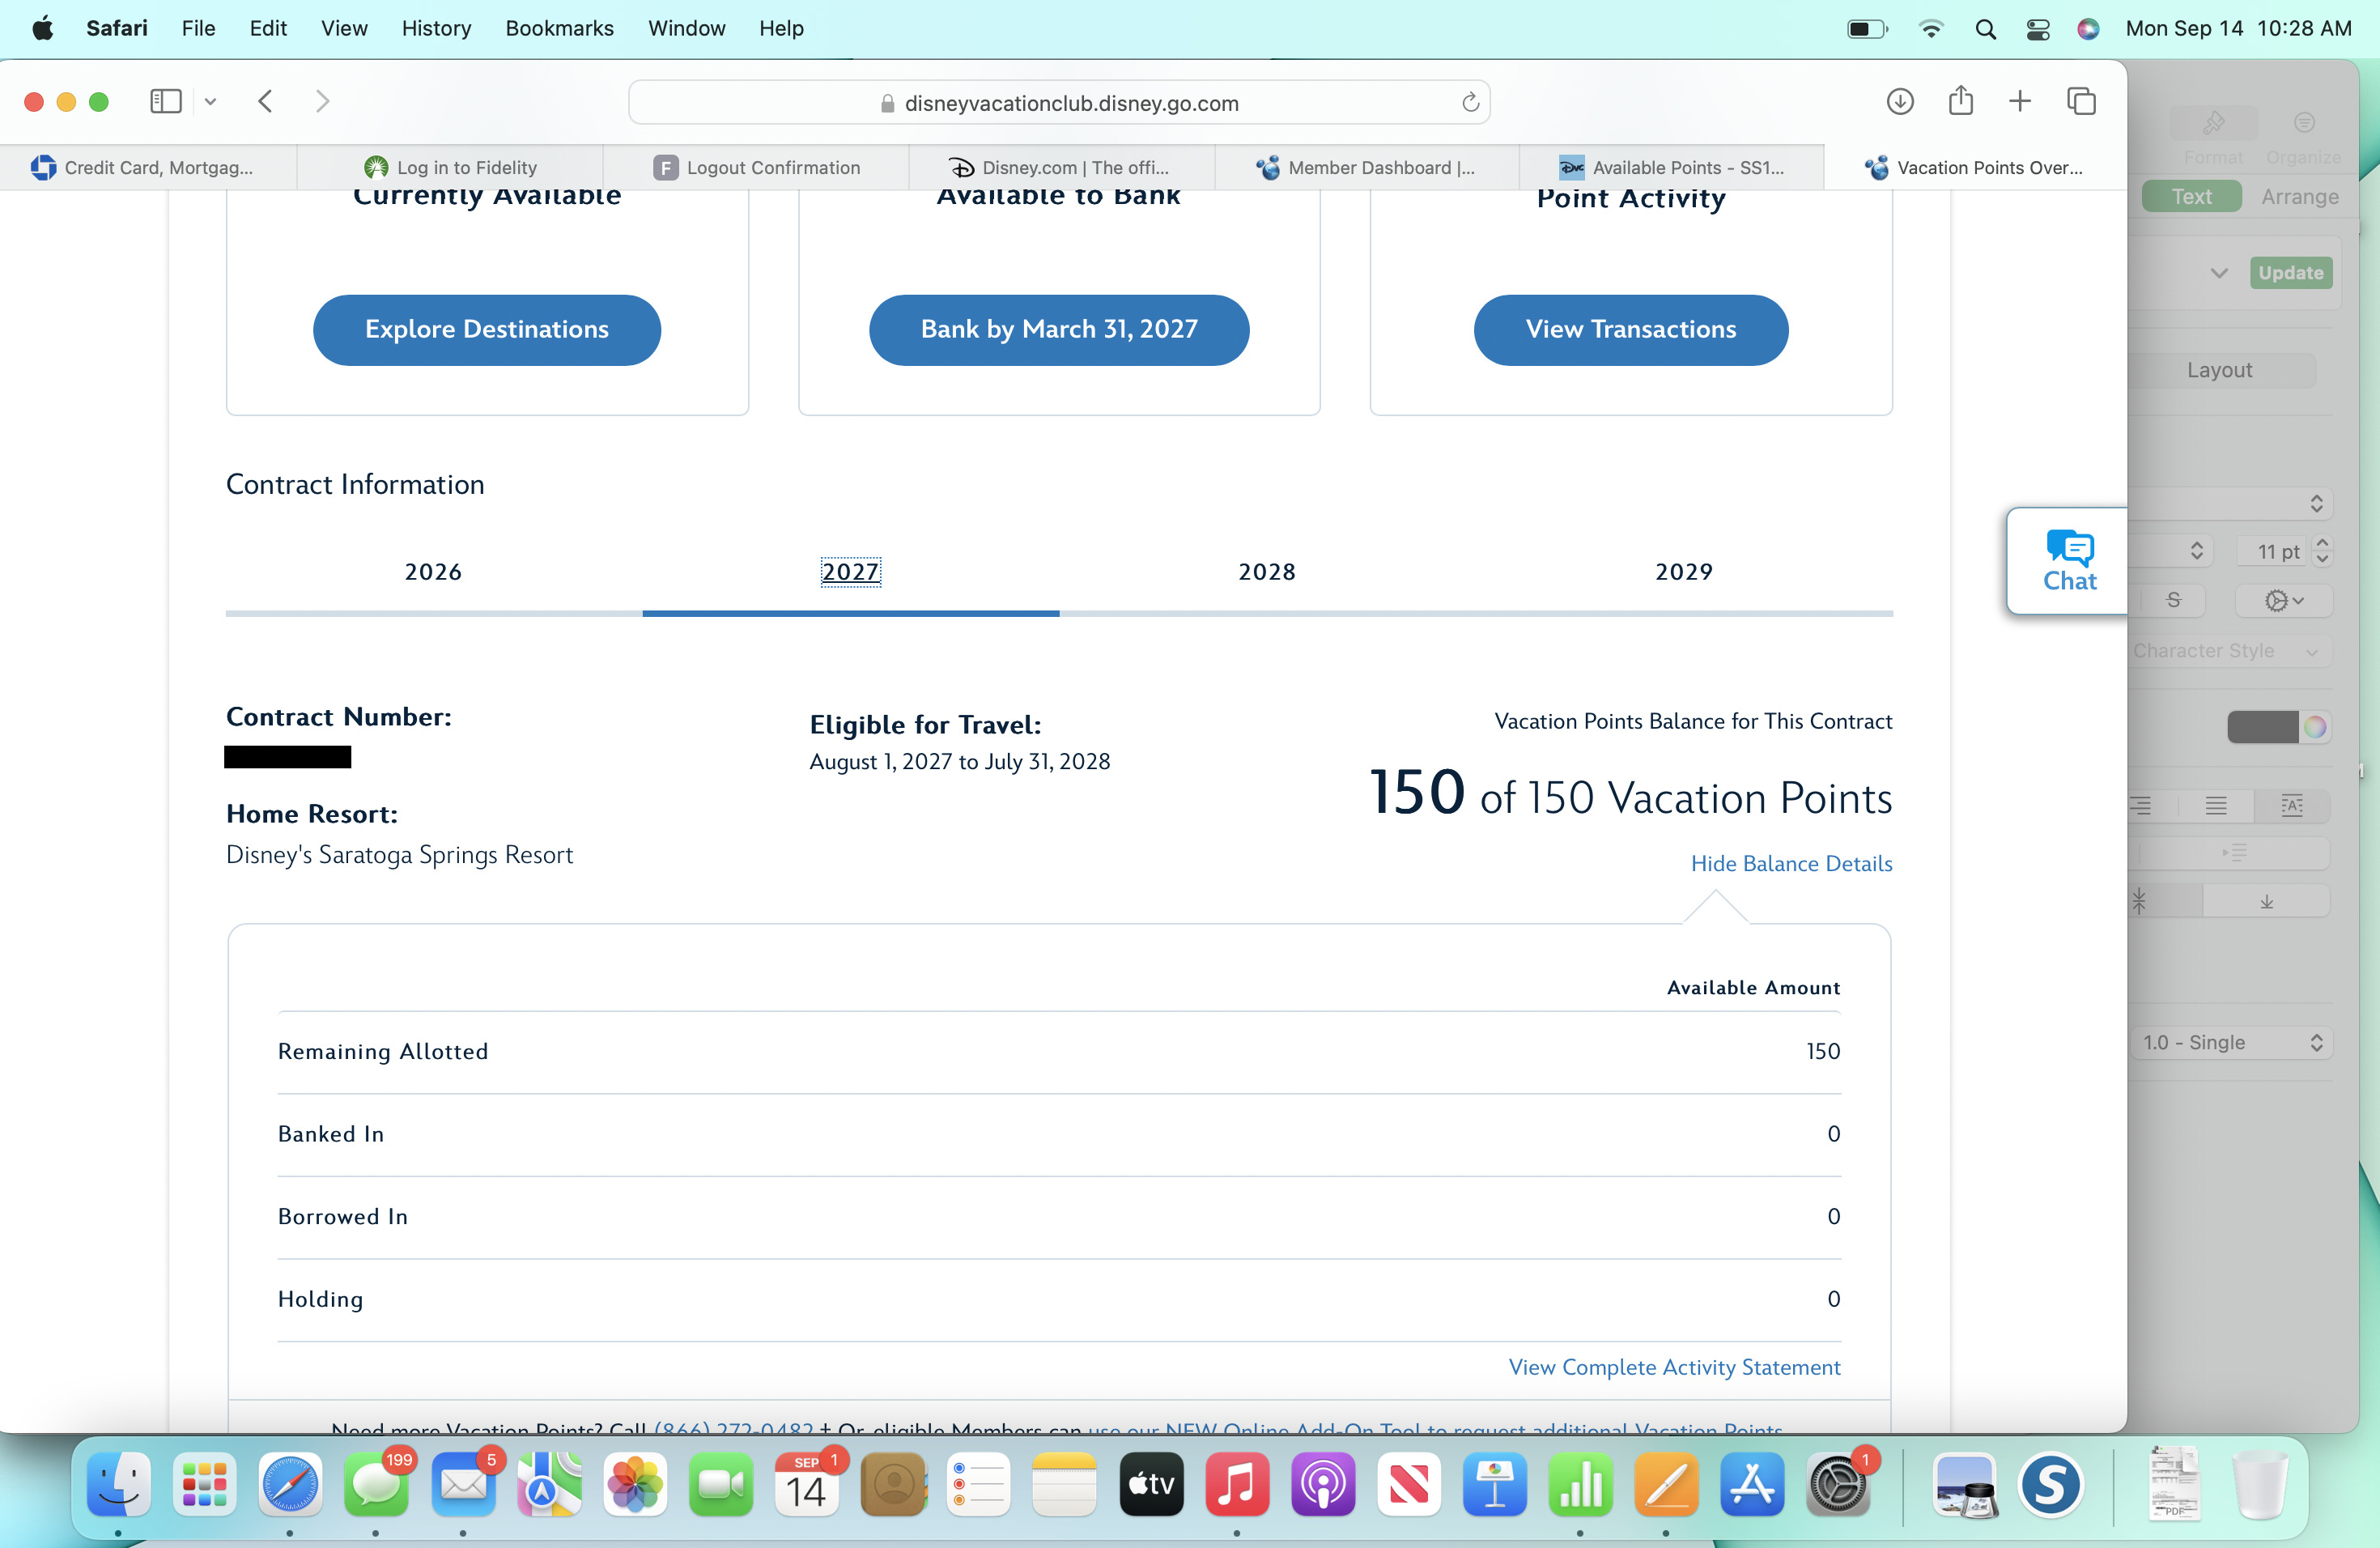Image resolution: width=2380 pixels, height=1548 pixels.
Task: Select the 2026 contract year tab
Action: tap(433, 572)
